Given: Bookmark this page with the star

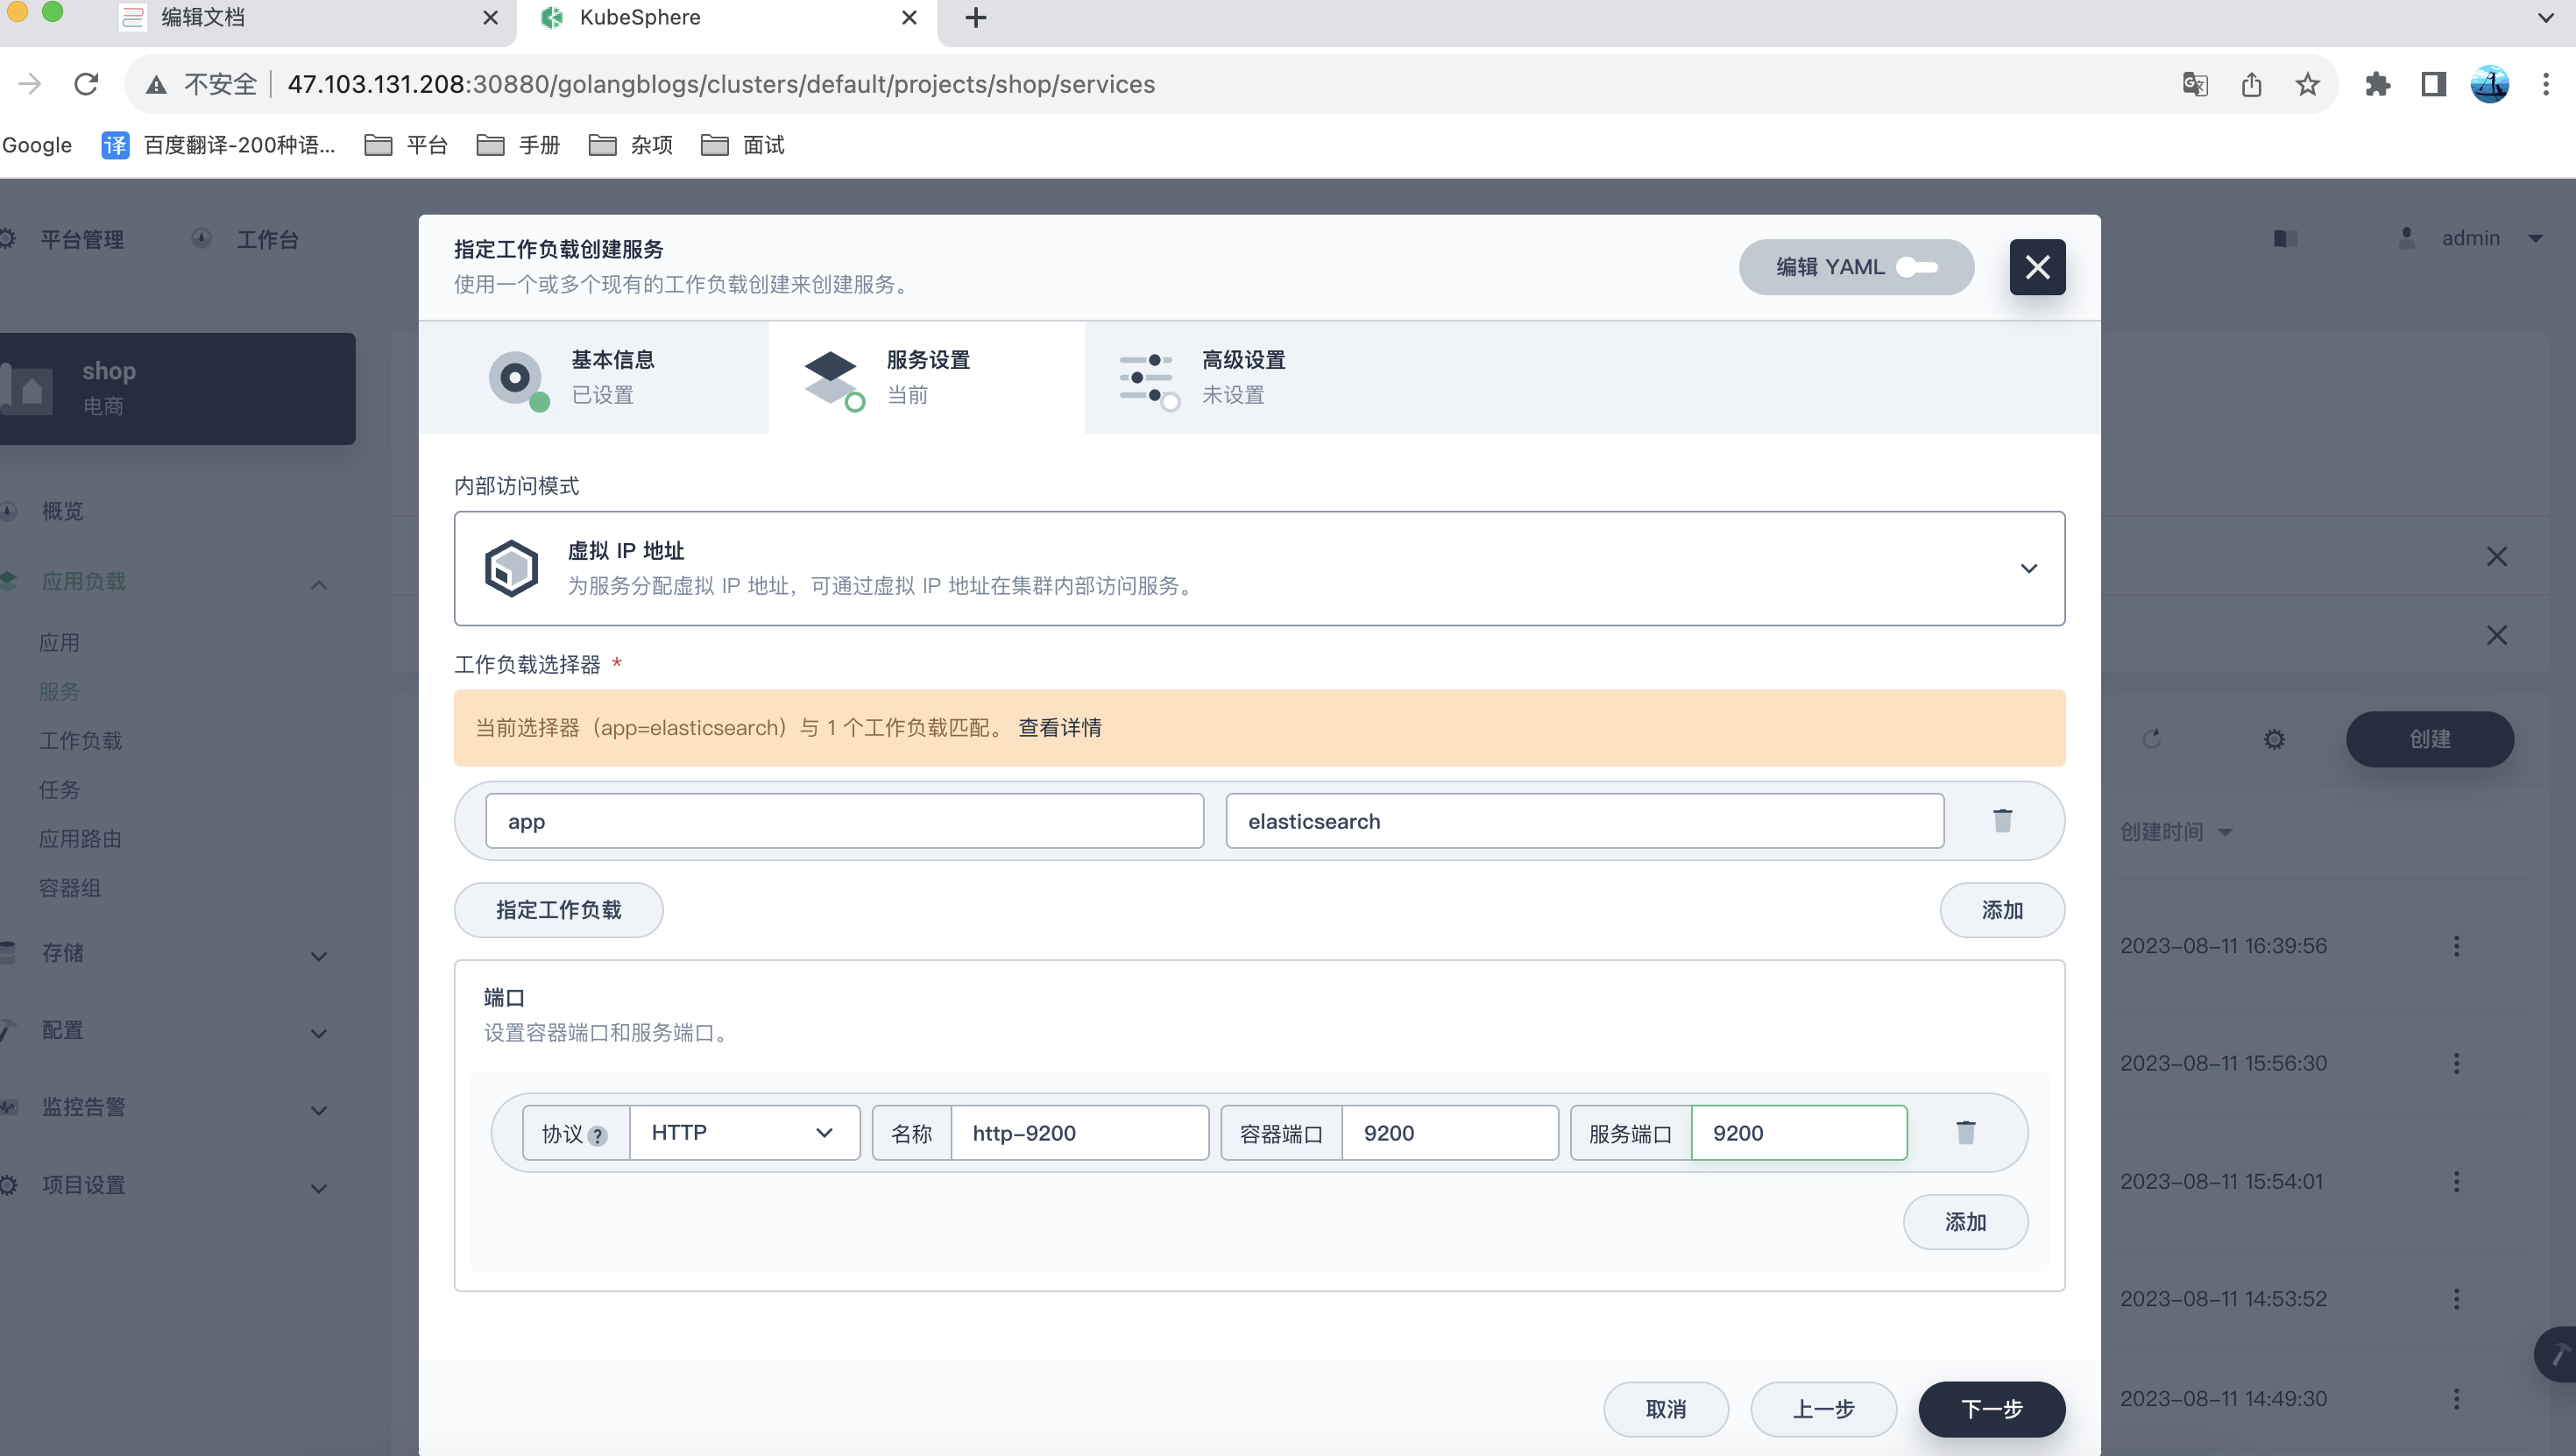Looking at the screenshot, I should click(2307, 84).
